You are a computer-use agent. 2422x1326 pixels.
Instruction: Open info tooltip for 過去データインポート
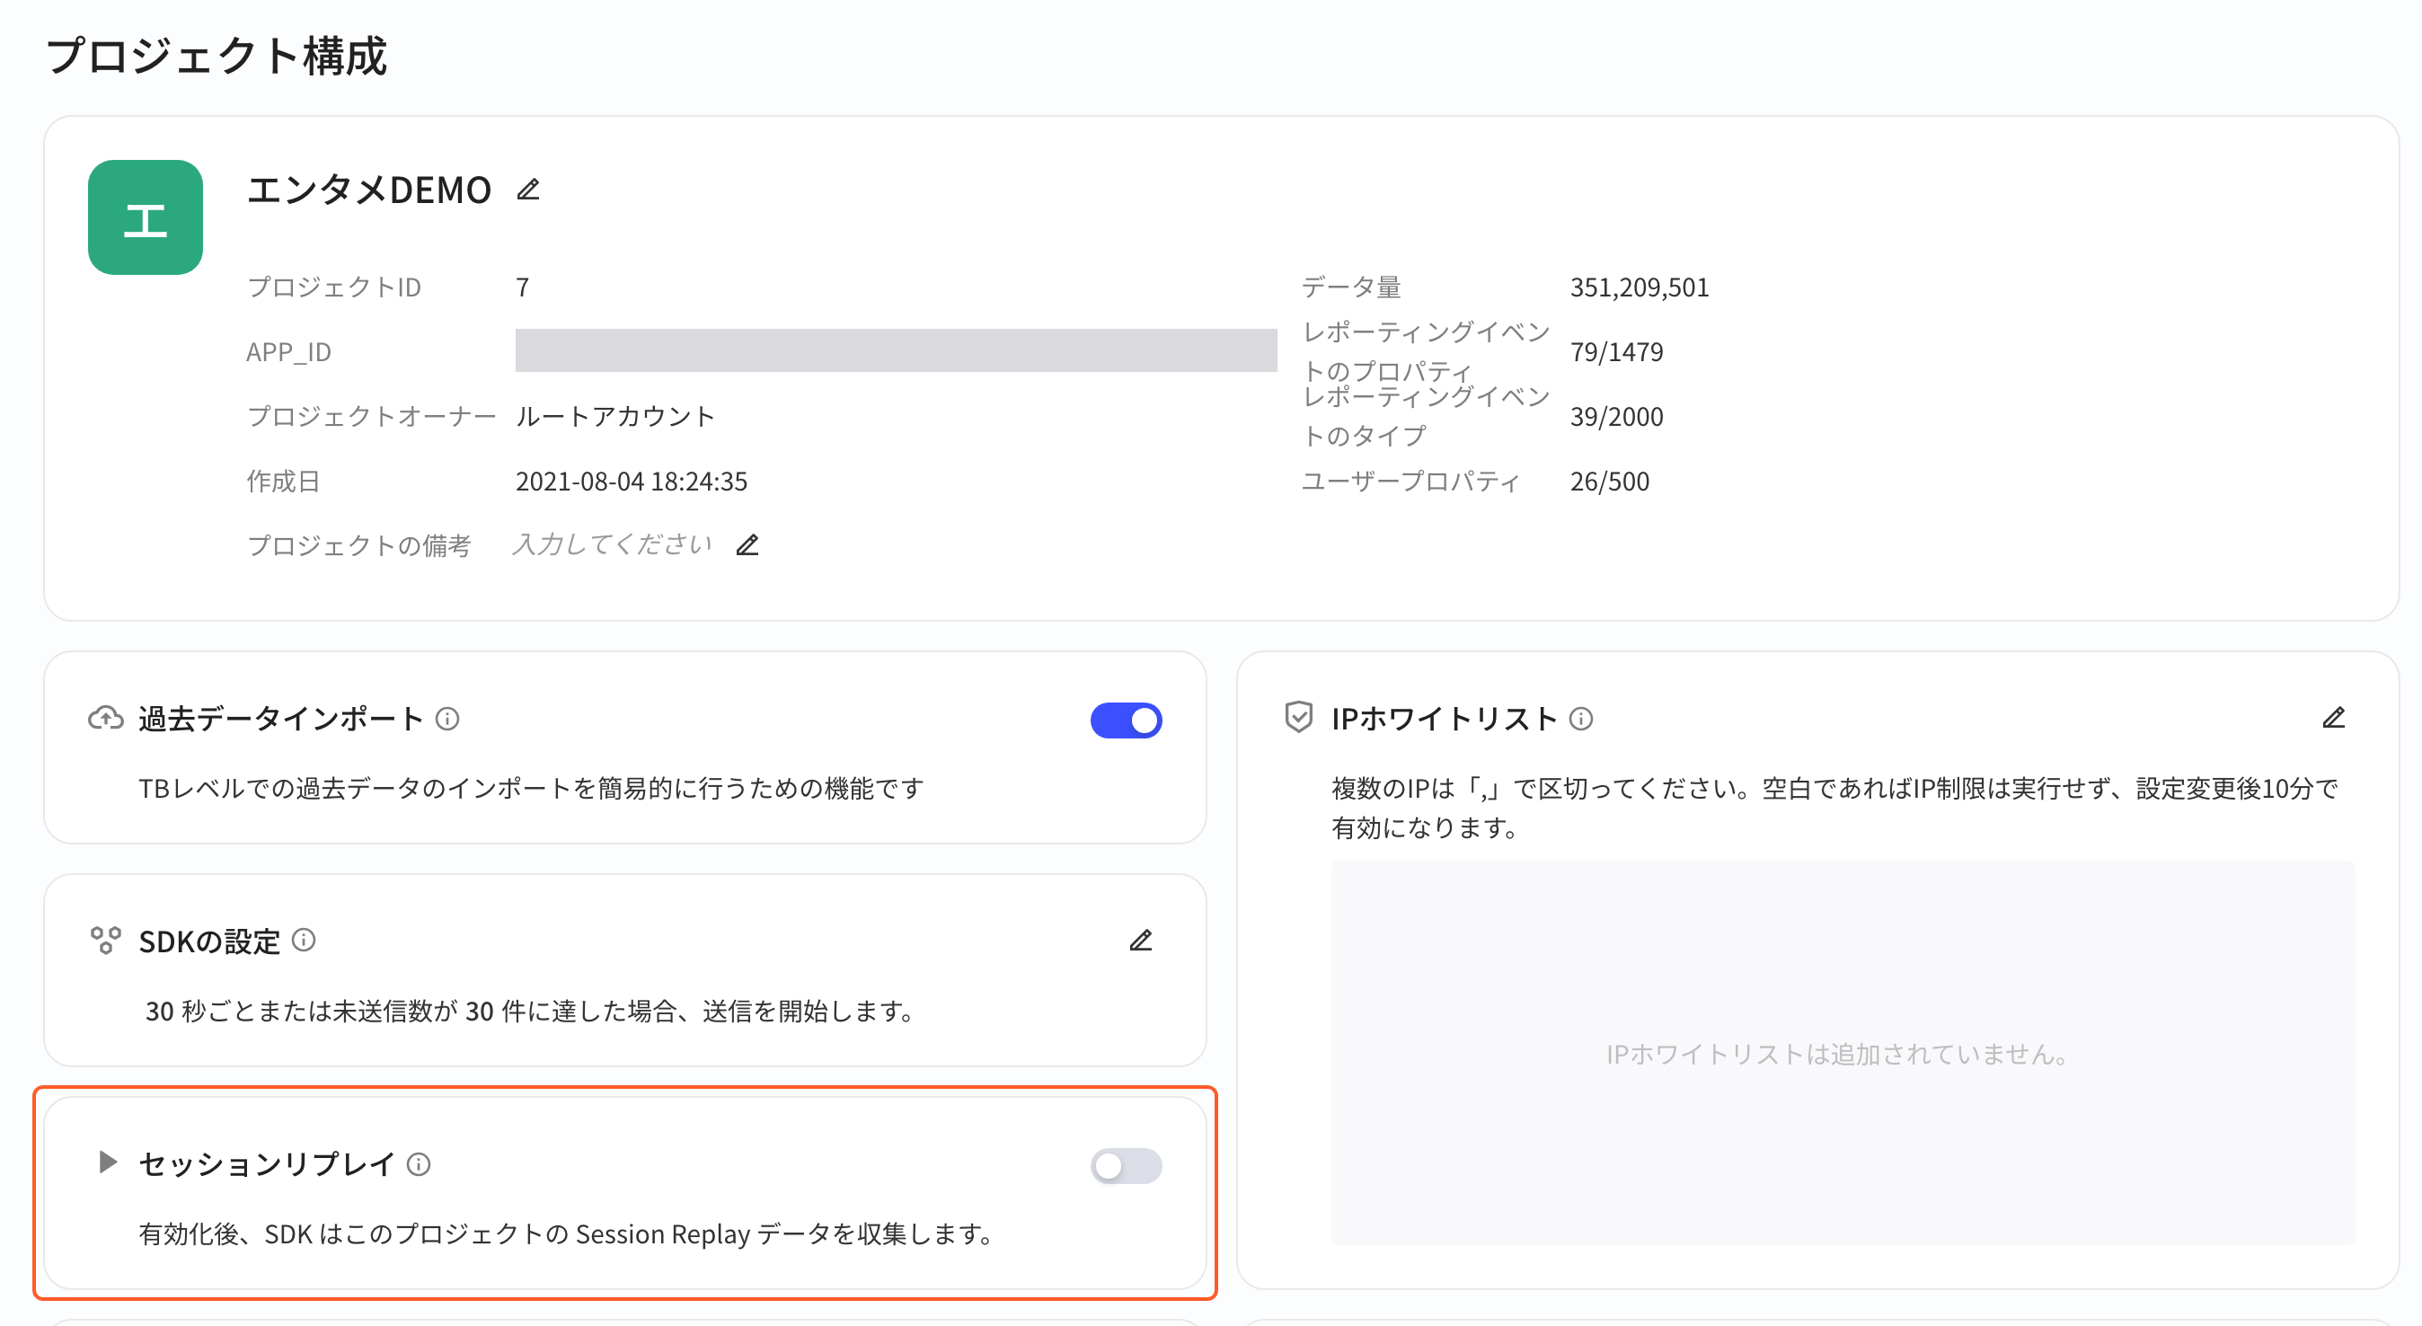coord(447,720)
